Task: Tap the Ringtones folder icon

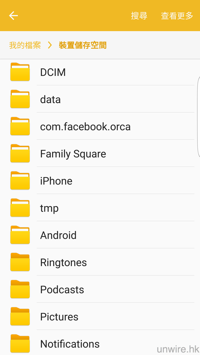Action: pos(20,262)
